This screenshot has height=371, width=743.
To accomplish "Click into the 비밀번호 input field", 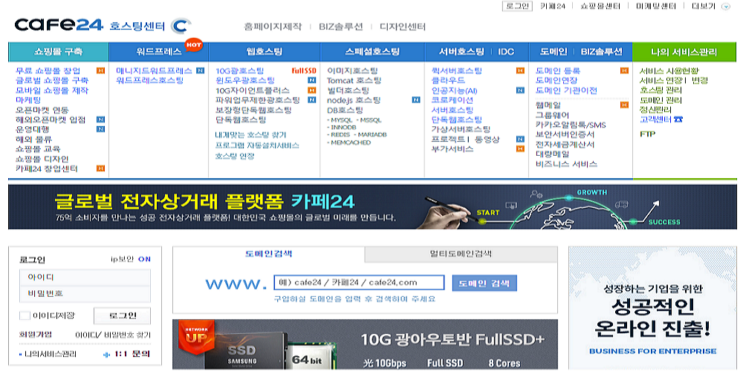I will tap(85, 293).
